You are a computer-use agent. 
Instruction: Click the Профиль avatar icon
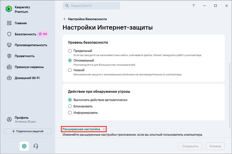[x=9, y=119]
